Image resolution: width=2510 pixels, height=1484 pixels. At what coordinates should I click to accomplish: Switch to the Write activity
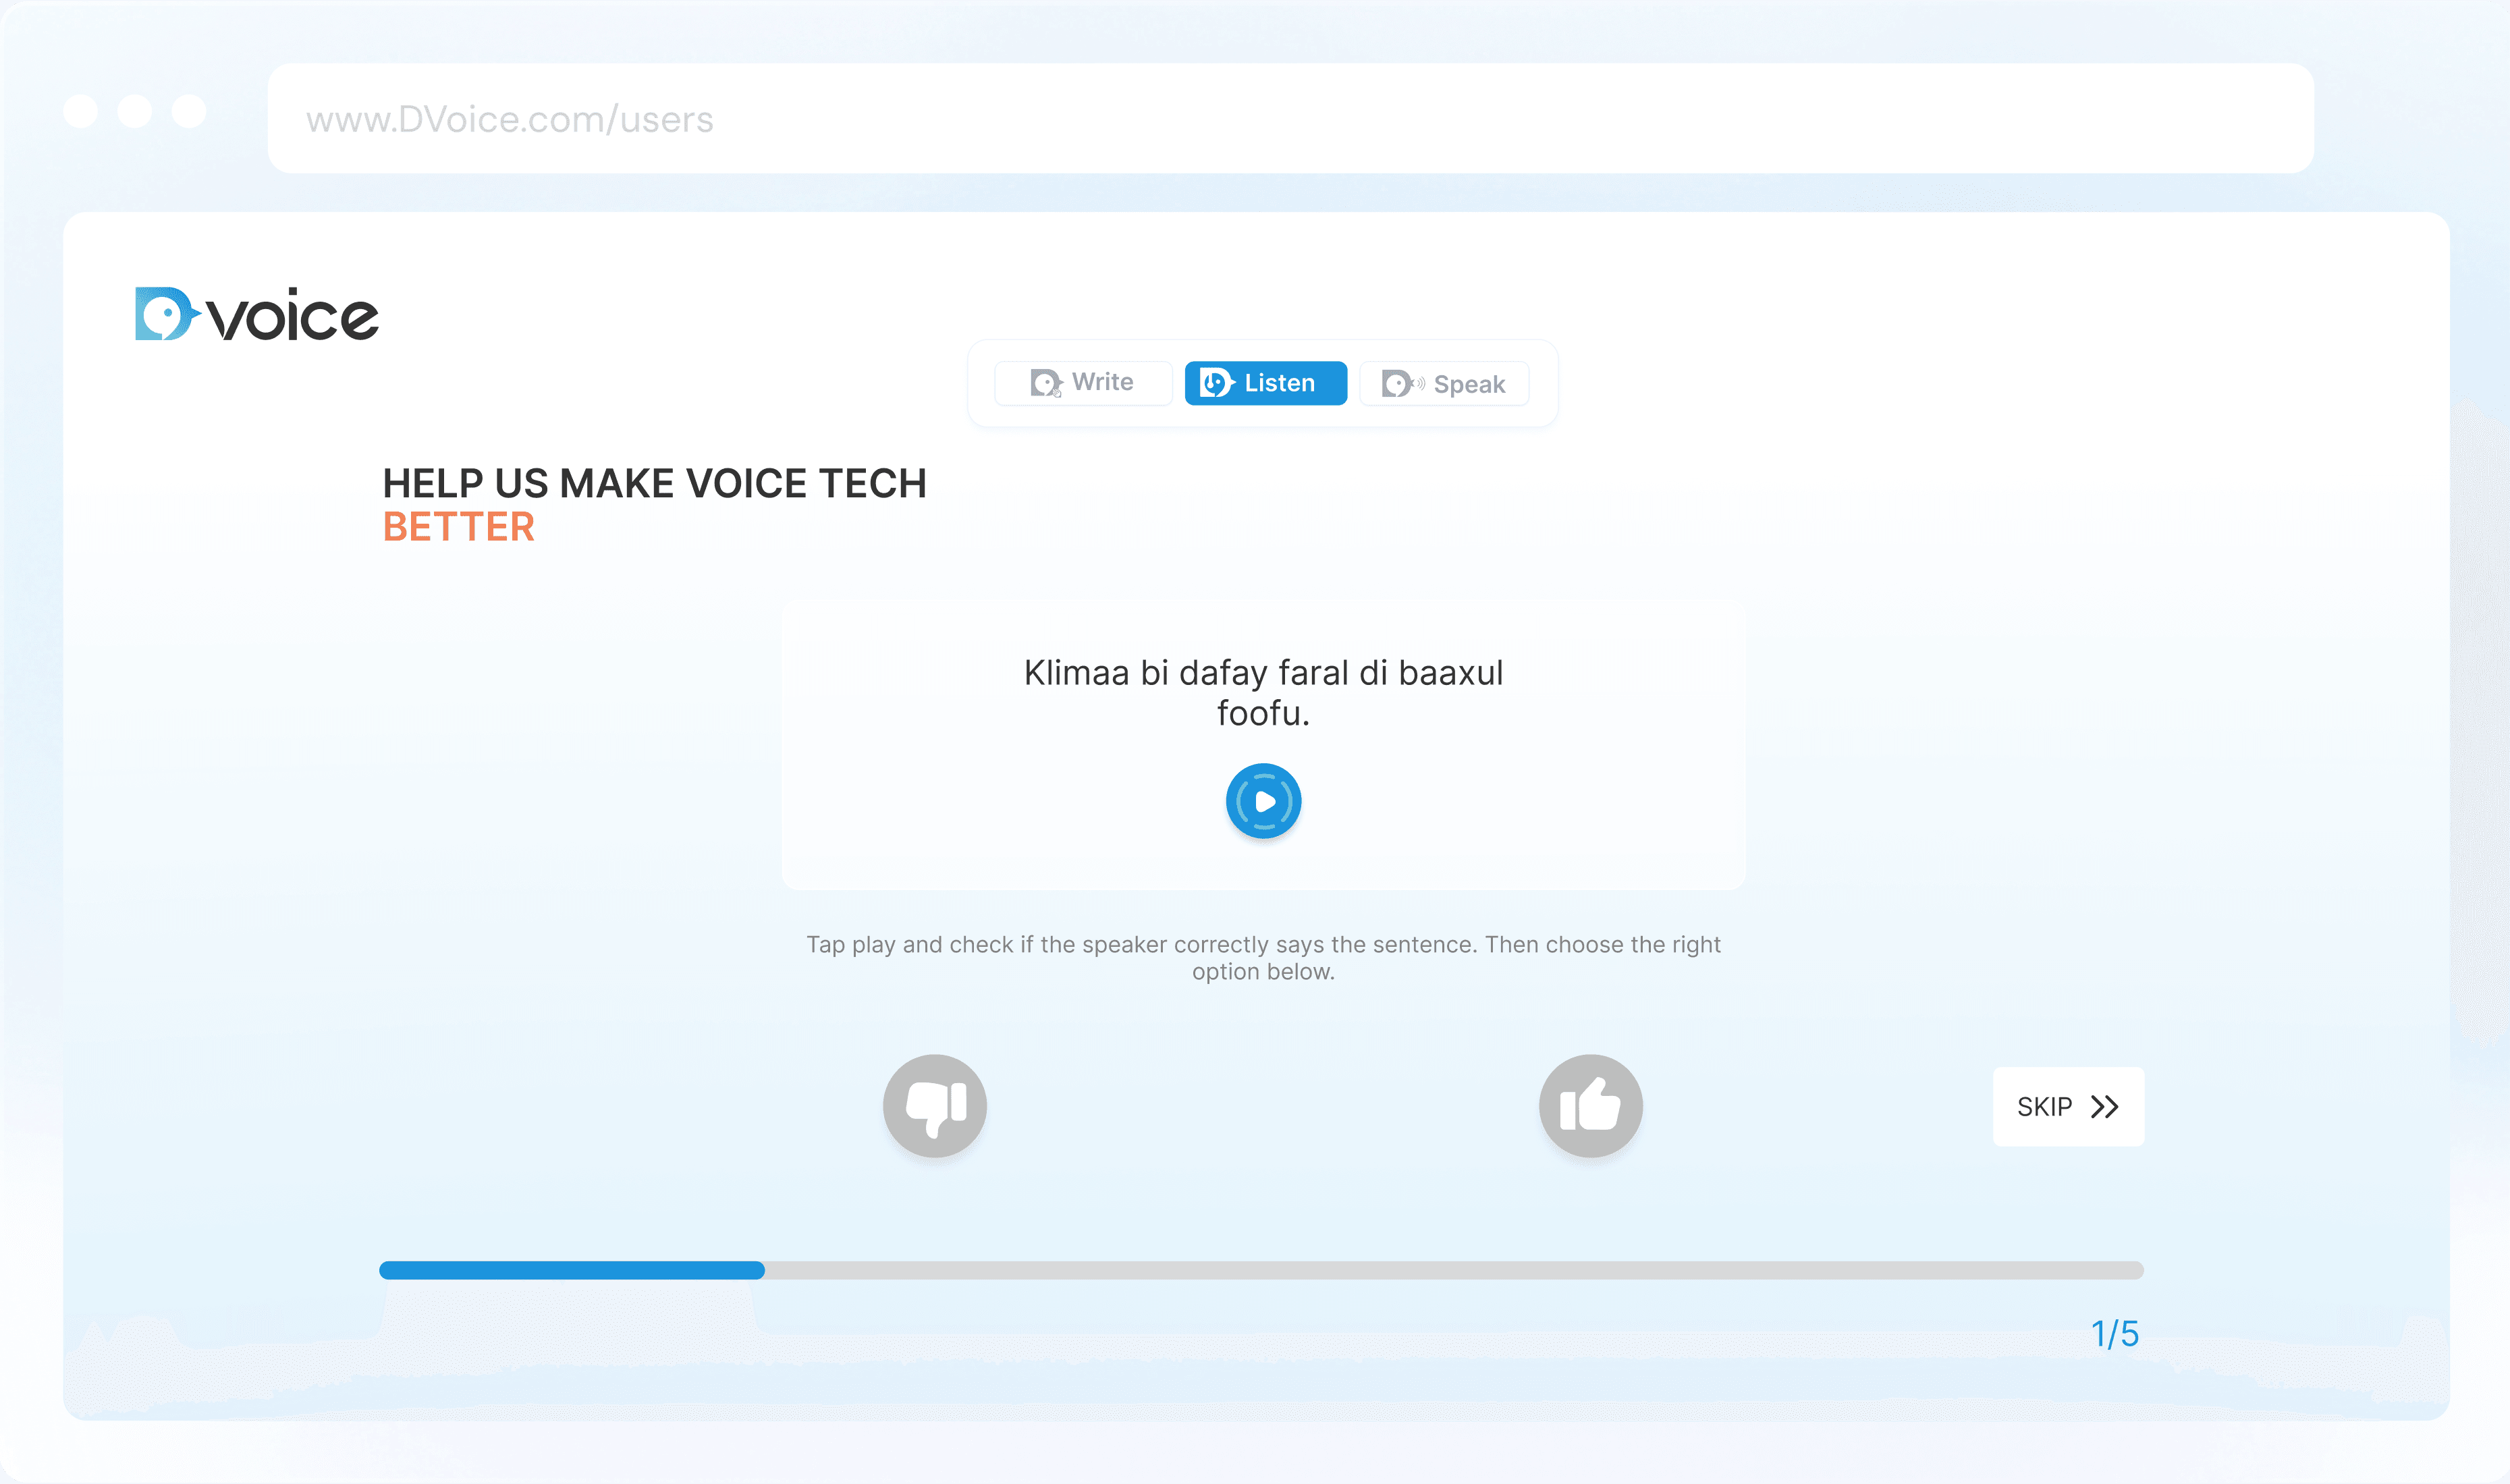pyautogui.click(x=1083, y=382)
